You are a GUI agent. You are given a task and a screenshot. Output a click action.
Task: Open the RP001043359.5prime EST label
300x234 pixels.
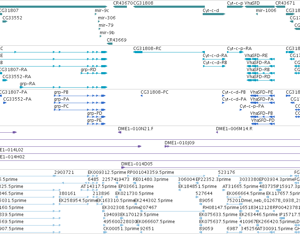151,172
